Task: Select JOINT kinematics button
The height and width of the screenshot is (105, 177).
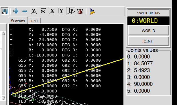Action: pyautogui.click(x=148, y=41)
